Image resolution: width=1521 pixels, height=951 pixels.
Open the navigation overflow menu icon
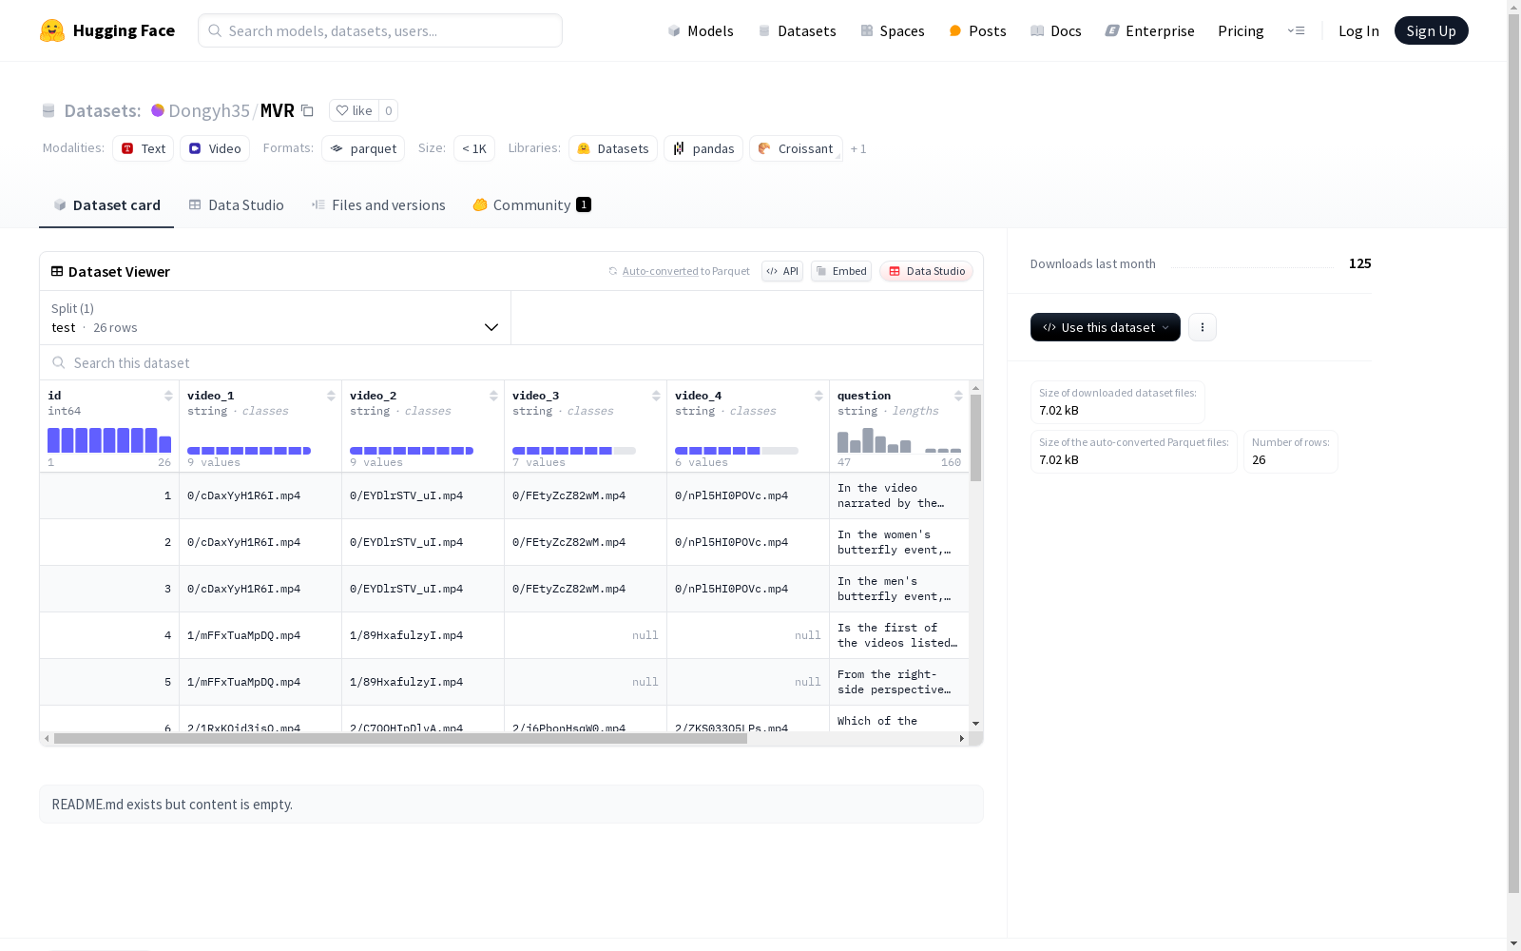point(1296,30)
